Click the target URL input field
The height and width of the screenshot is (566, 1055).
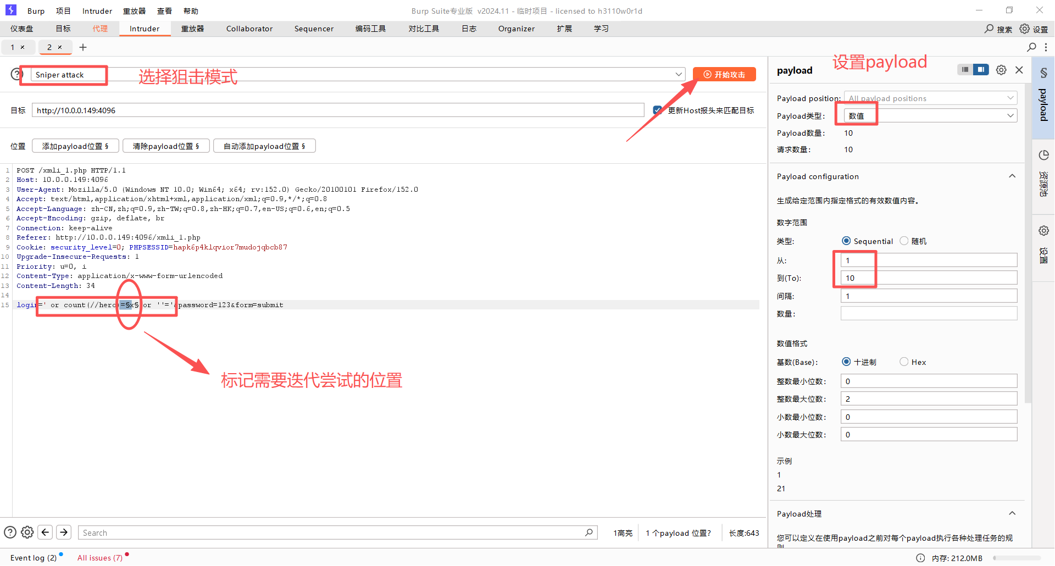[x=338, y=110]
